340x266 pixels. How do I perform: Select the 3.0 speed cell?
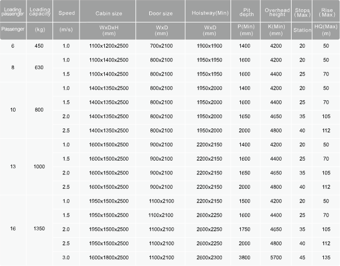coord(66,257)
